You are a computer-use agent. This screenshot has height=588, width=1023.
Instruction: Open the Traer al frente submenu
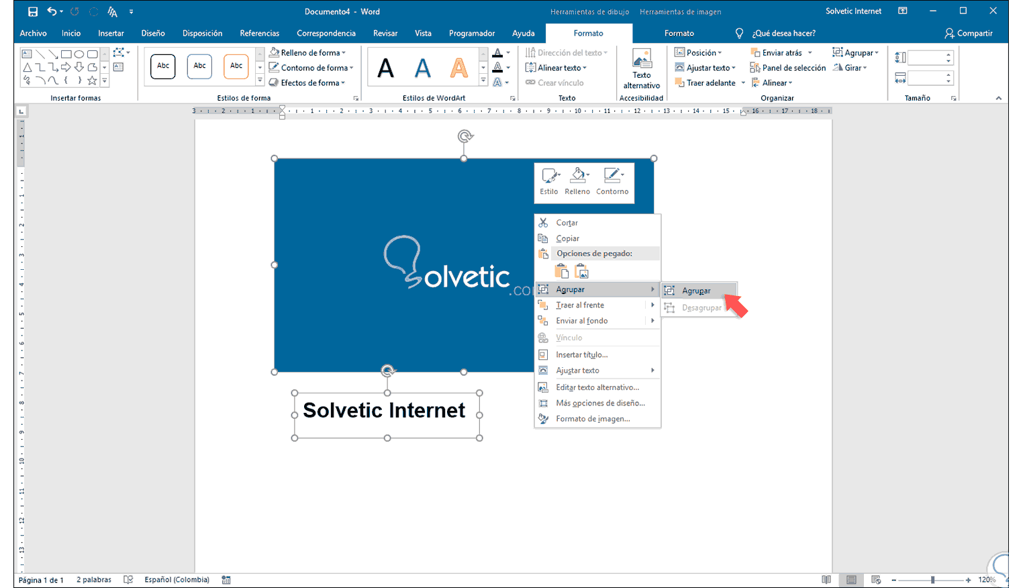(597, 305)
